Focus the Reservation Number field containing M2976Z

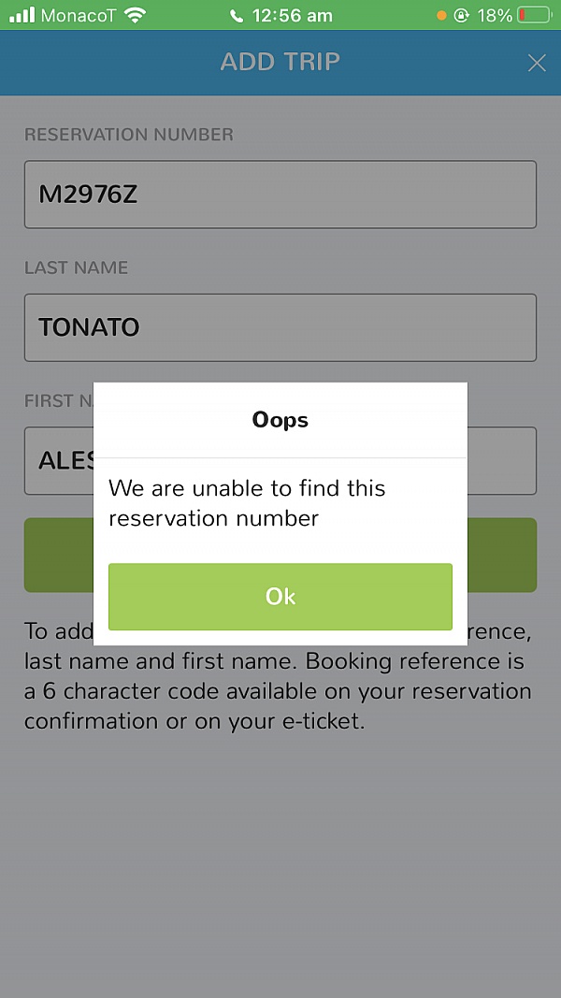coord(280,195)
